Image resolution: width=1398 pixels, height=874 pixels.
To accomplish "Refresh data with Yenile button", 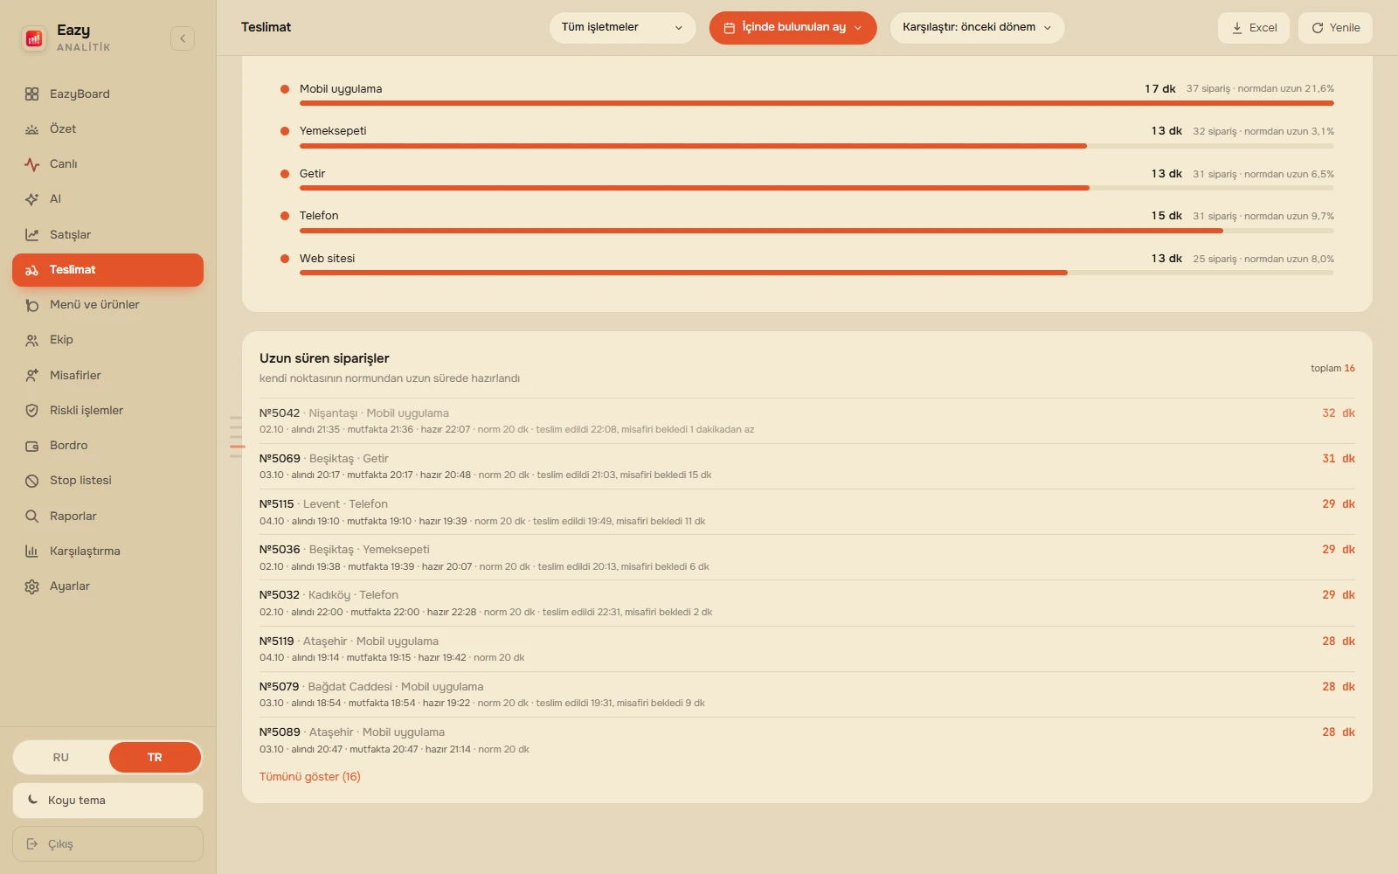I will [x=1335, y=28].
